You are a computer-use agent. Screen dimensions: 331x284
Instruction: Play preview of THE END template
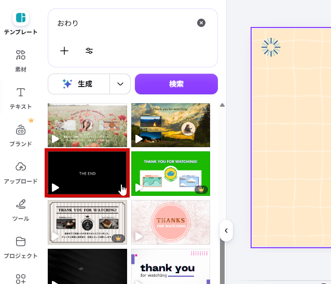[x=56, y=188]
